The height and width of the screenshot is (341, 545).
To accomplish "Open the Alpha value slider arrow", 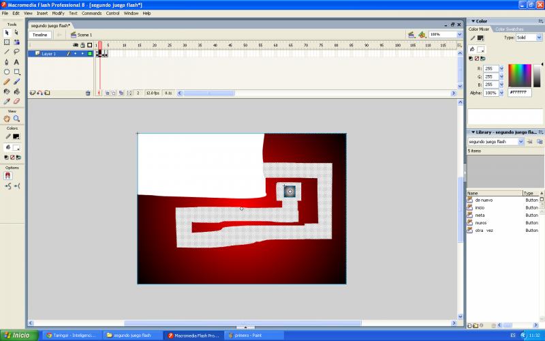I will (x=501, y=93).
